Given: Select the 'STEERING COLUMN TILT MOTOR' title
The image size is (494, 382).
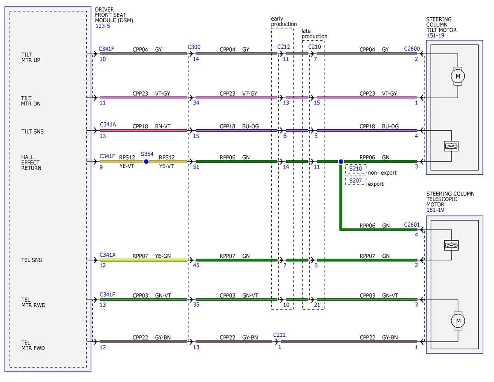Looking at the screenshot, I should [442, 25].
